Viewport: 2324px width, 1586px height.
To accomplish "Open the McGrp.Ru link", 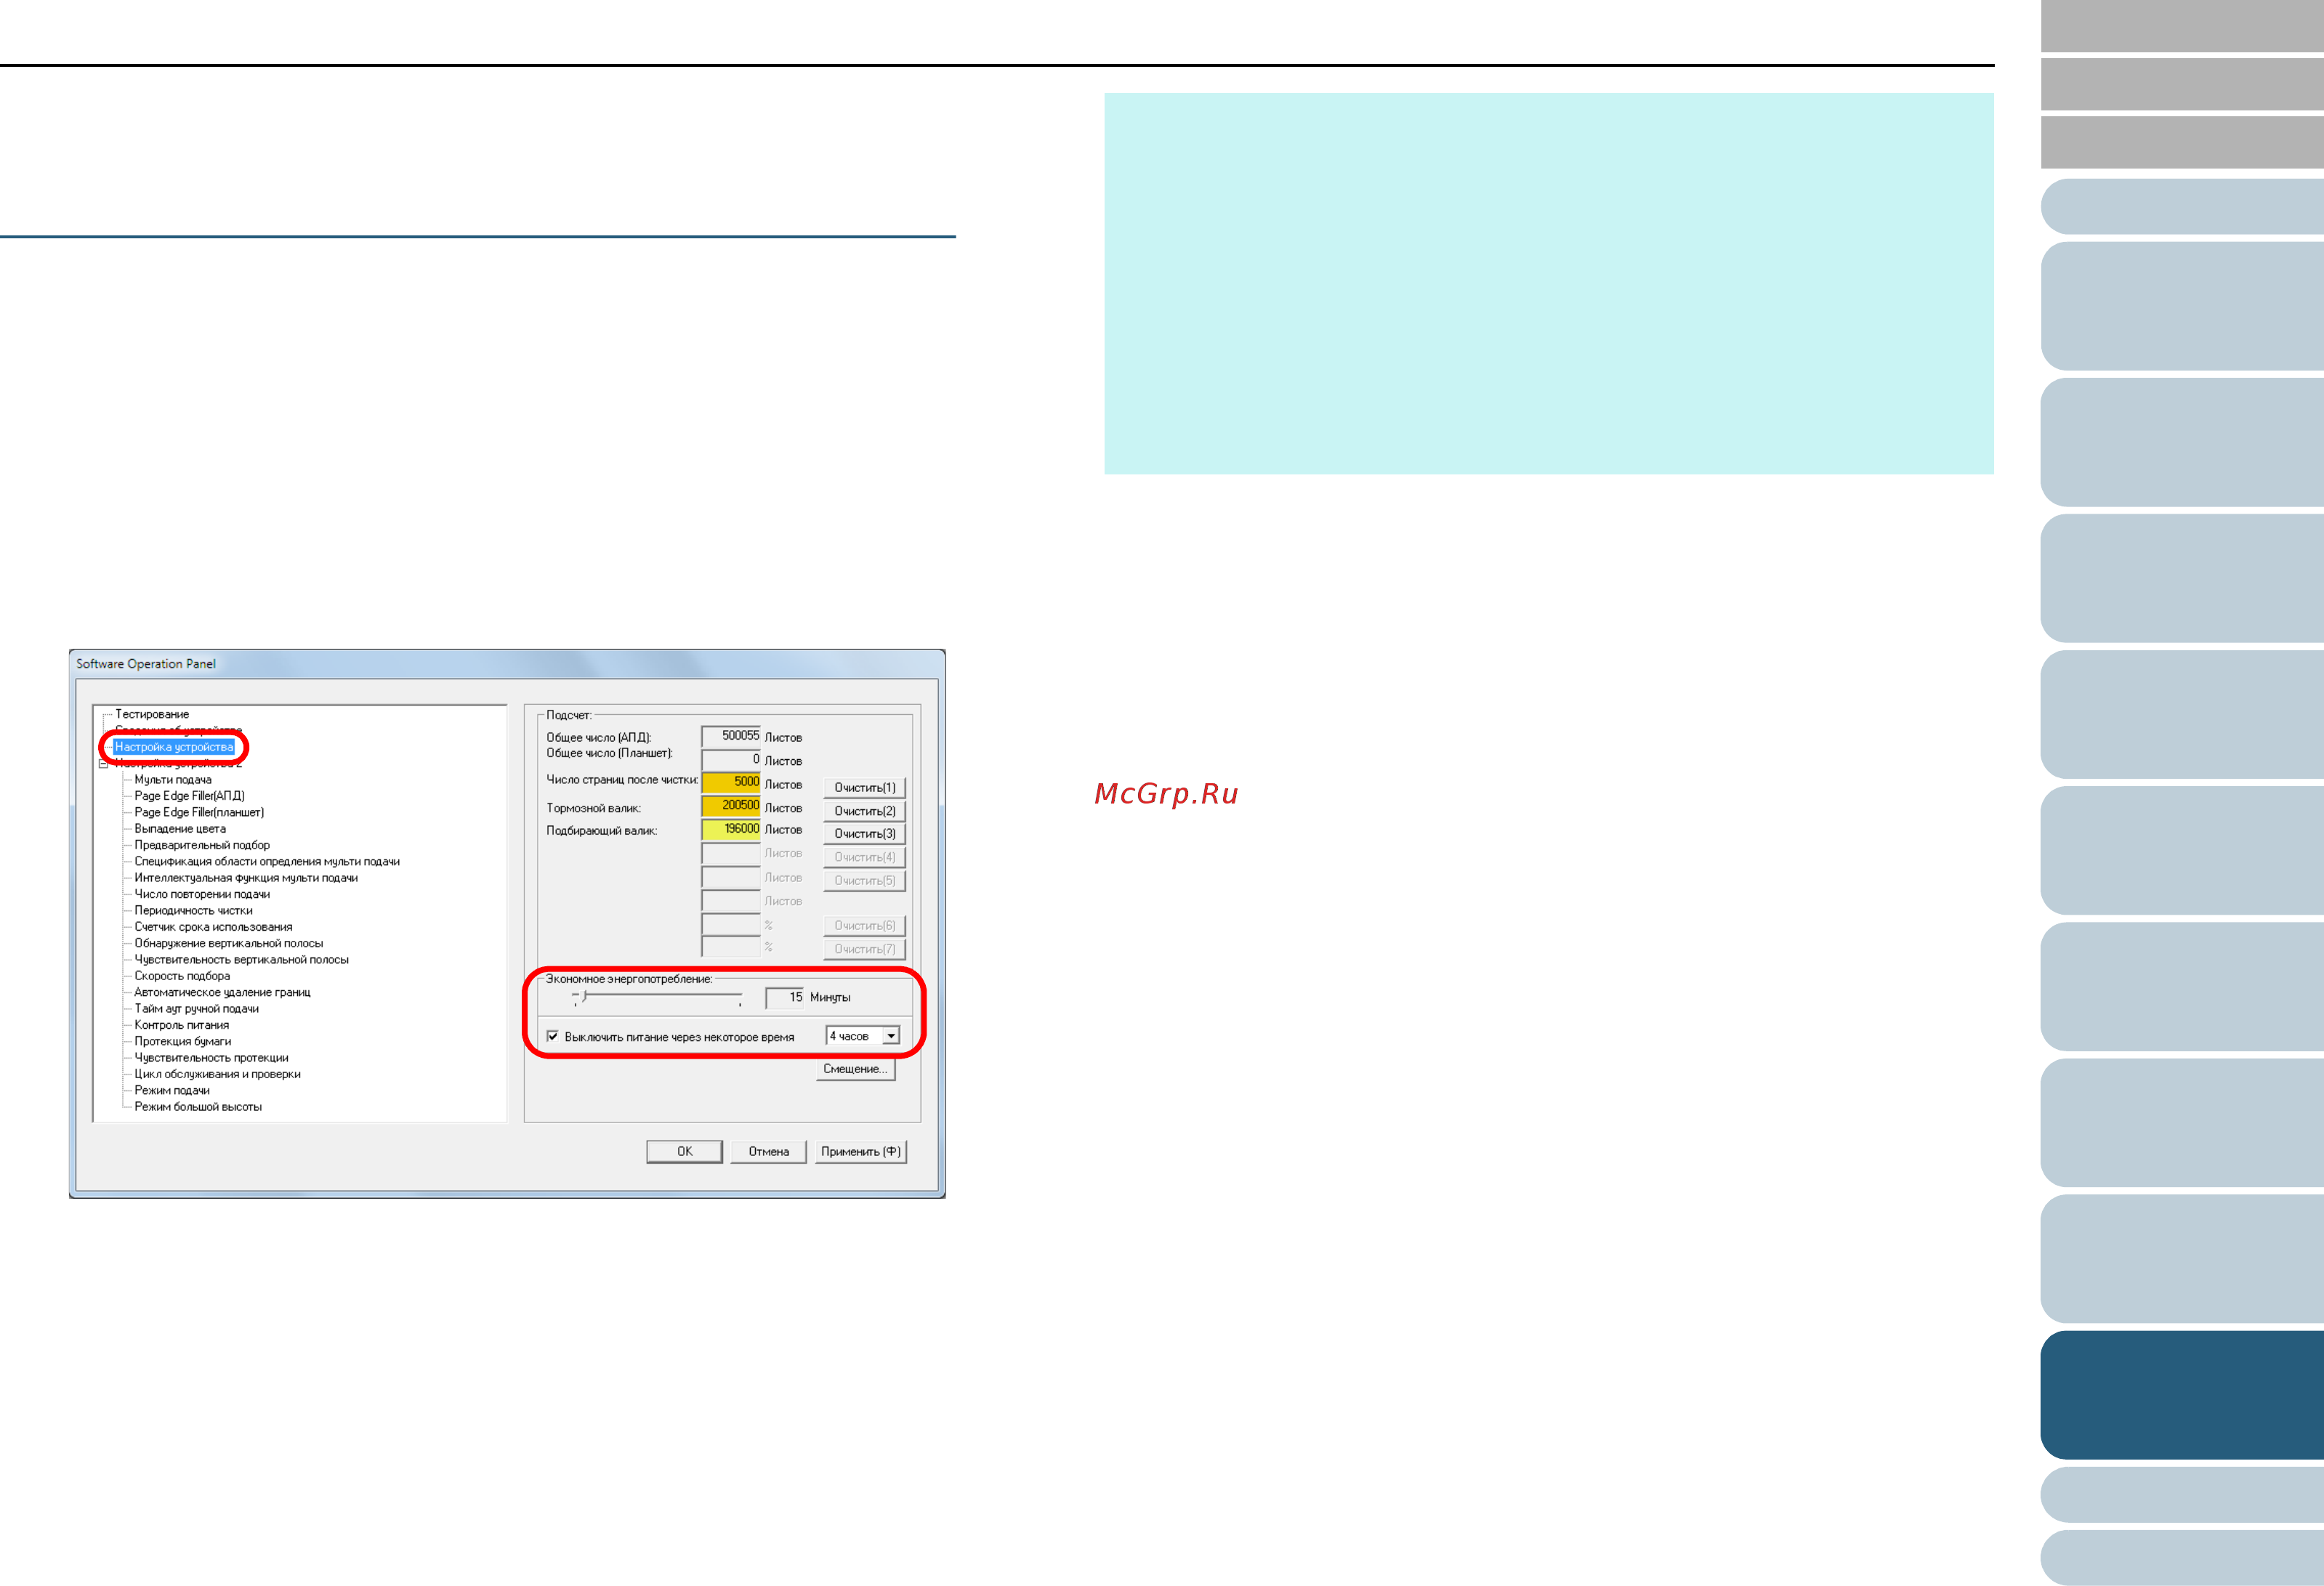I will click(1166, 794).
